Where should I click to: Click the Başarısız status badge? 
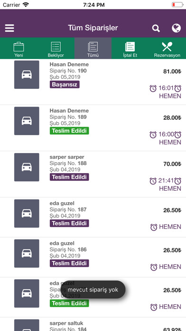[65, 85]
